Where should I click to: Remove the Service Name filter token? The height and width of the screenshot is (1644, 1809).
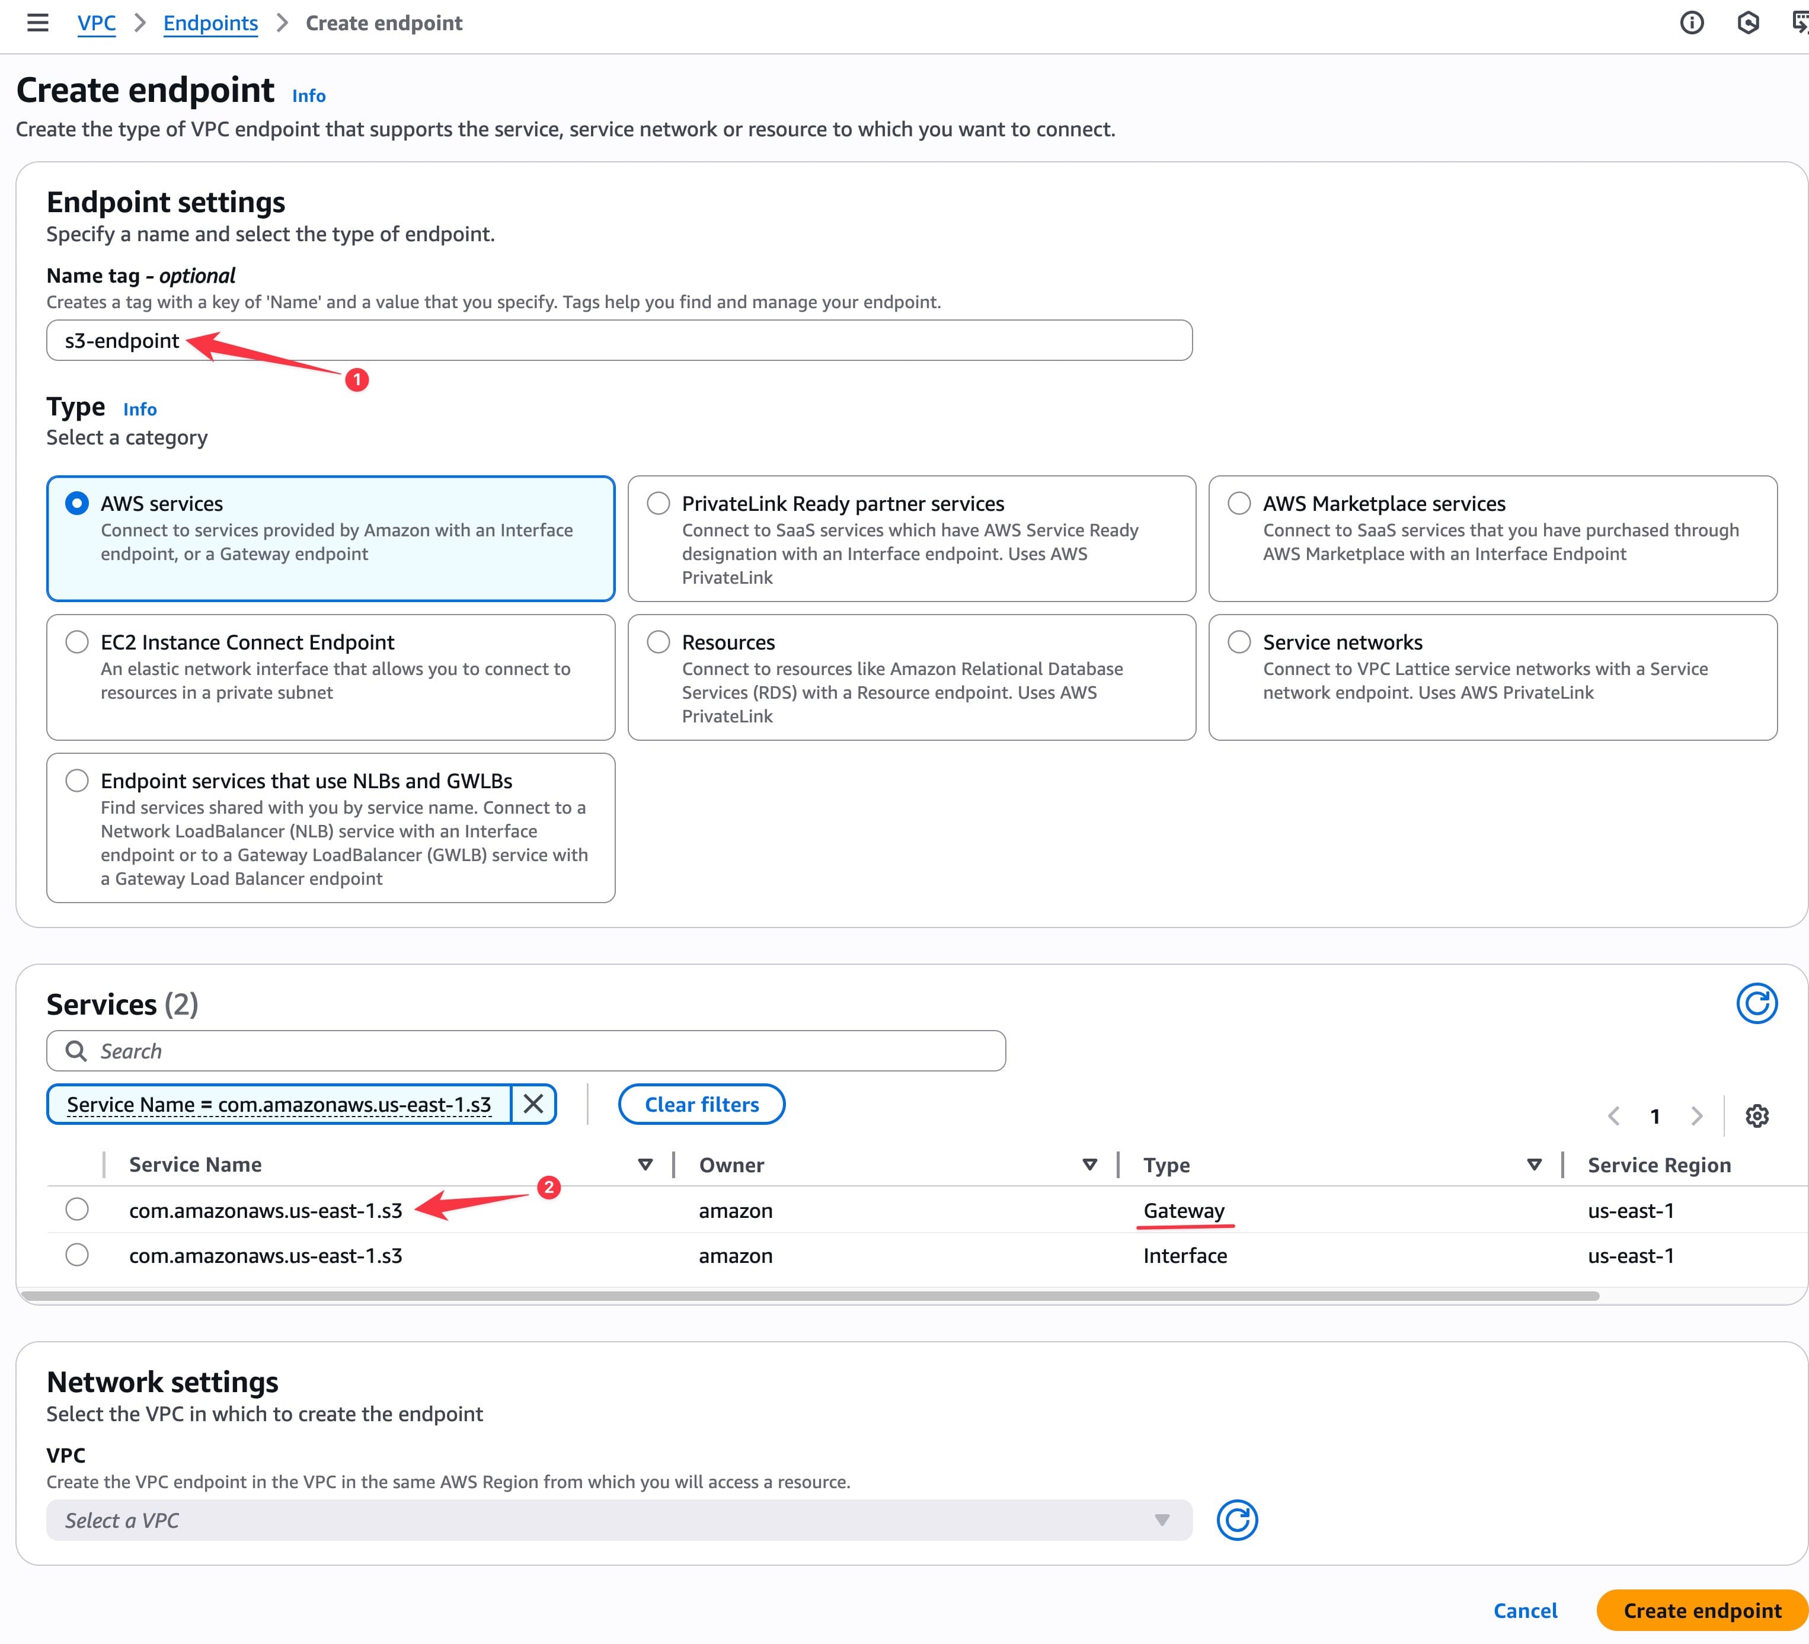click(533, 1104)
